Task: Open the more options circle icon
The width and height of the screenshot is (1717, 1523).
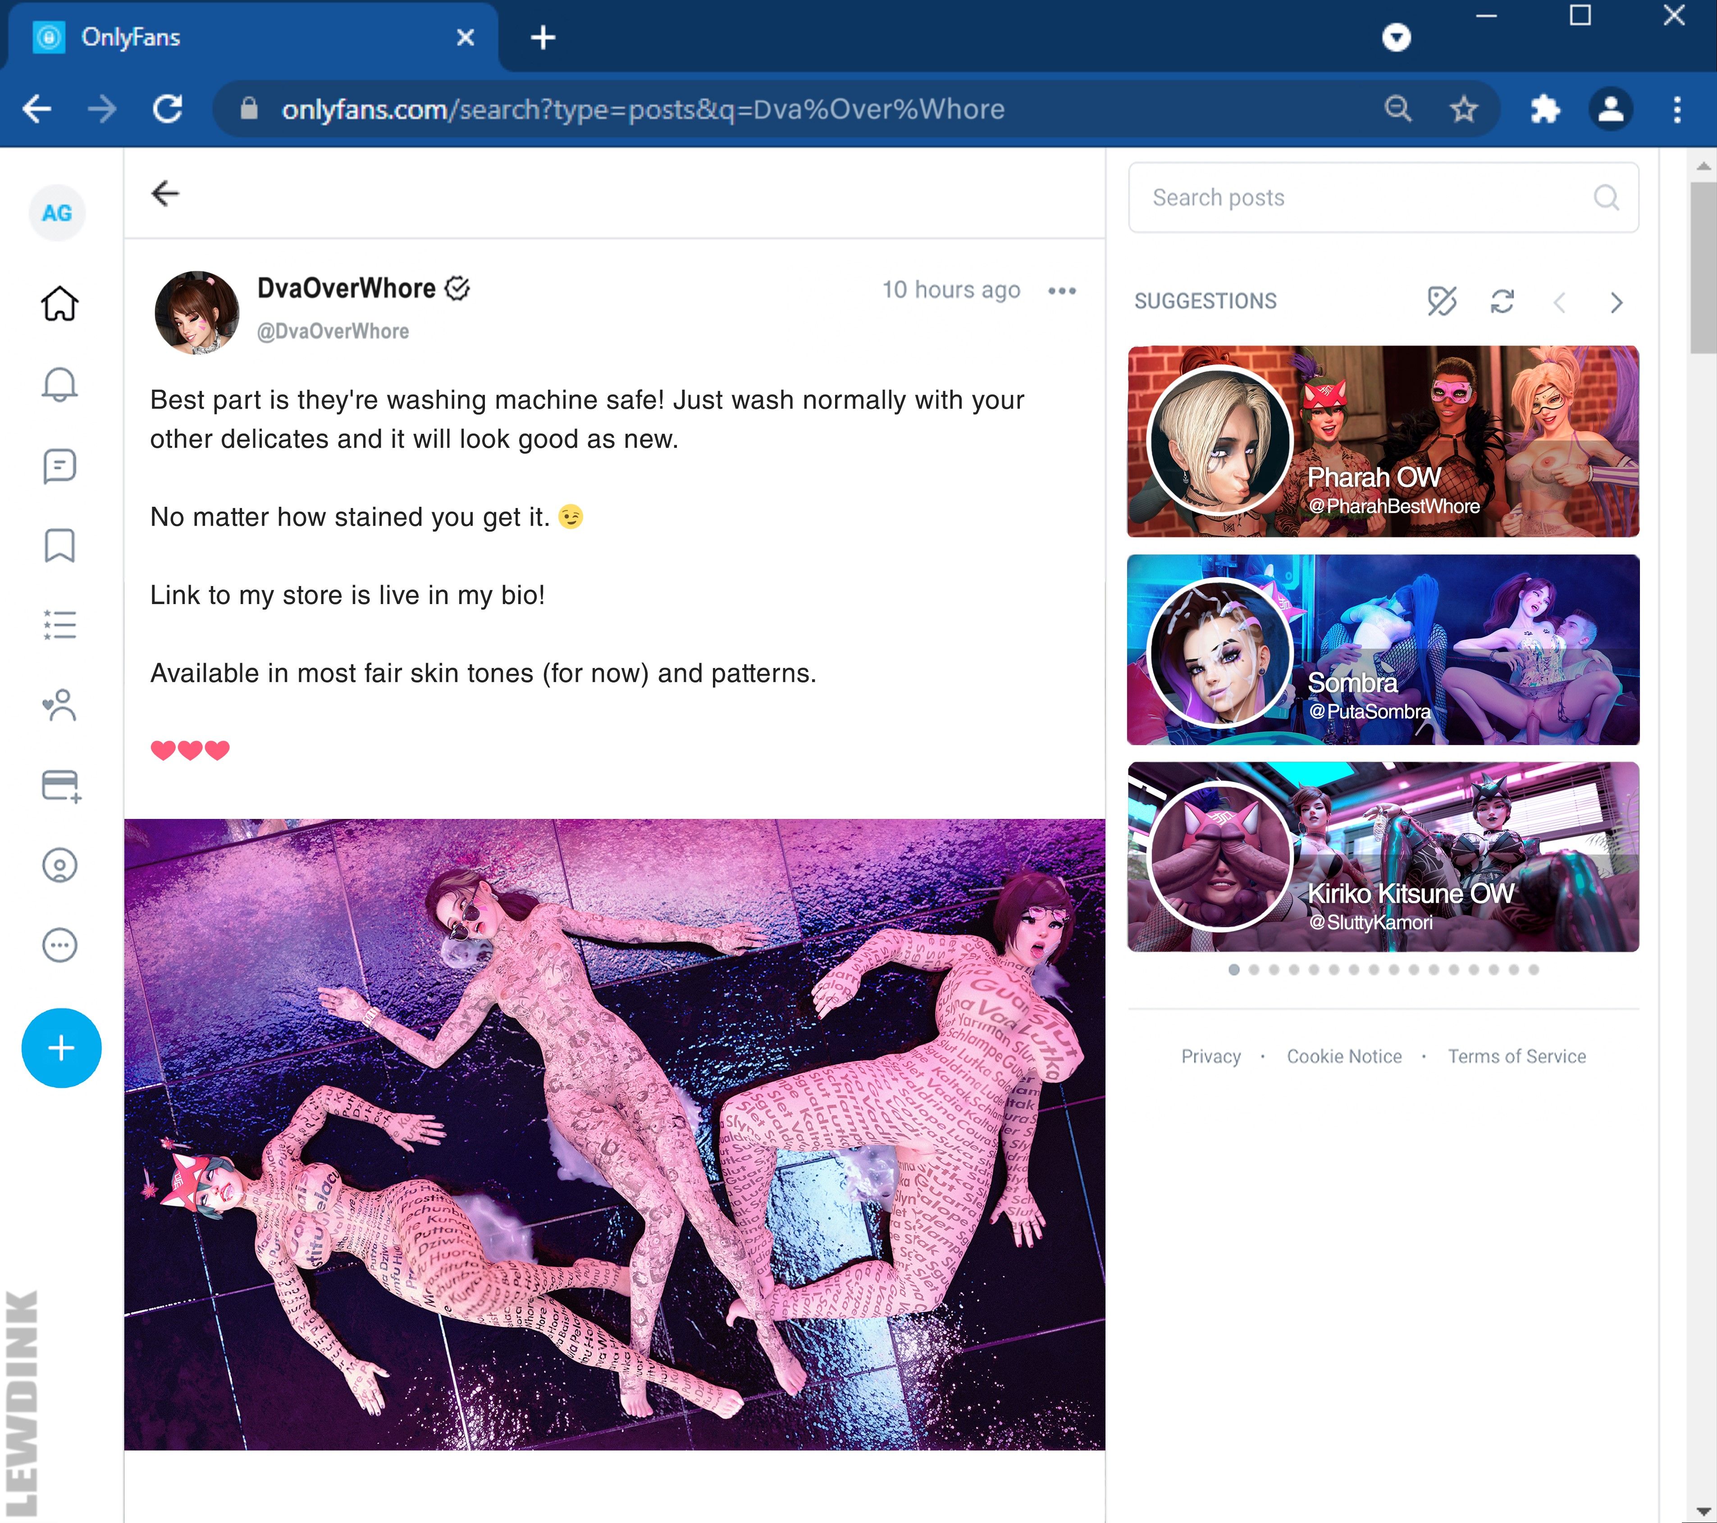Action: (59, 945)
